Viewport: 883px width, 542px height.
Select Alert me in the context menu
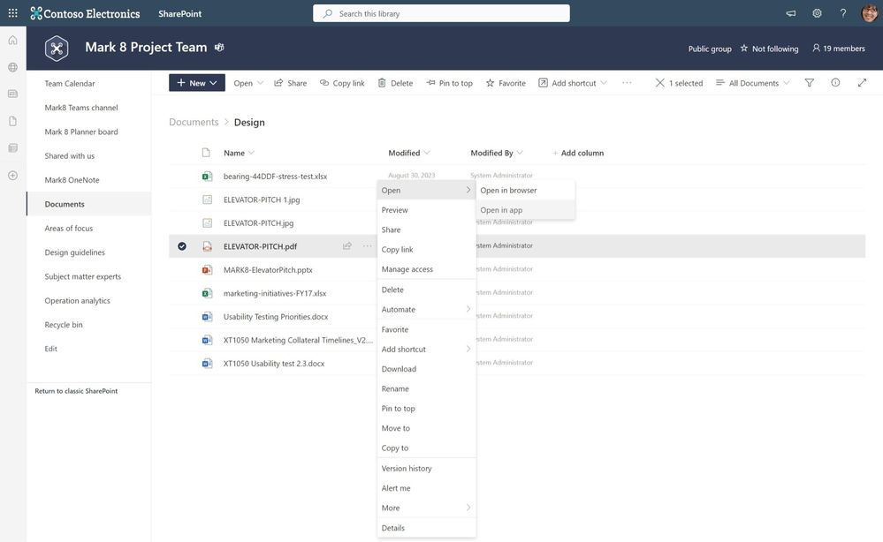(x=426, y=488)
